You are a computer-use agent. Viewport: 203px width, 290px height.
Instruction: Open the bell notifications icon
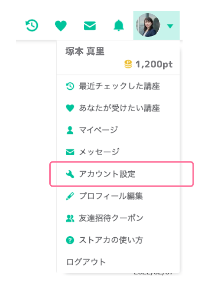click(119, 25)
